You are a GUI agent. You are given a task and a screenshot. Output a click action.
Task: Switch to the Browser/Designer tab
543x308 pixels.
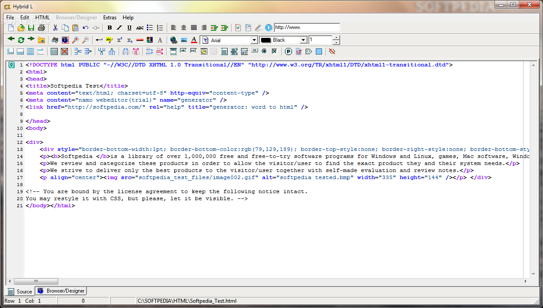[x=61, y=291]
